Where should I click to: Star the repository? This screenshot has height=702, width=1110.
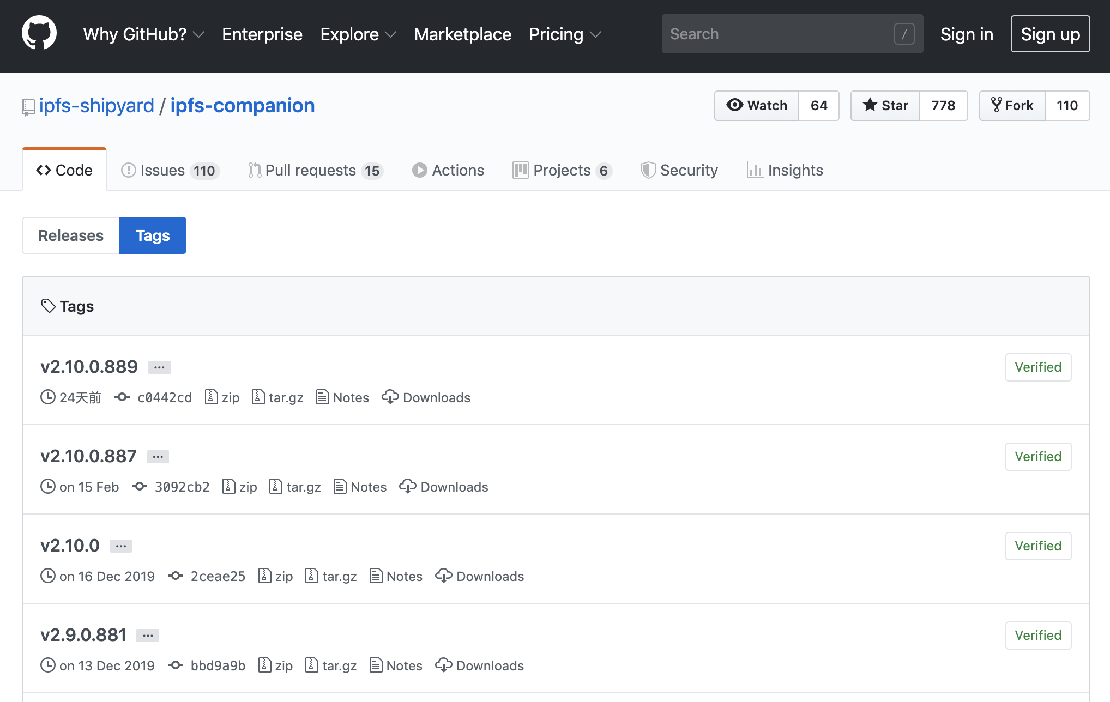[885, 105]
